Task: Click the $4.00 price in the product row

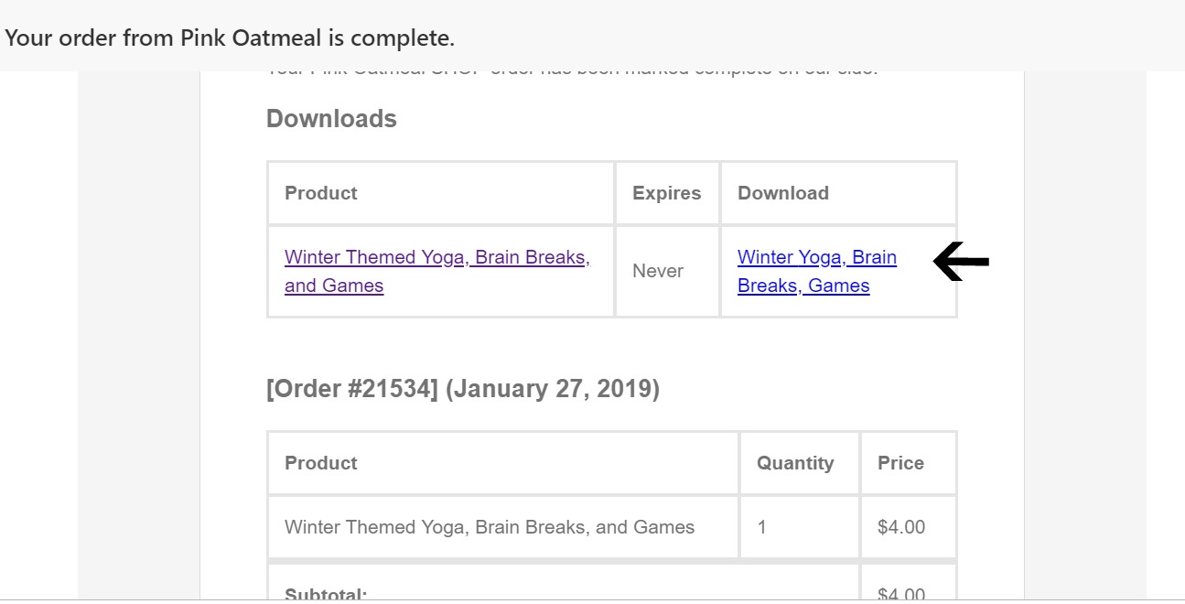Action: pyautogui.click(x=901, y=527)
